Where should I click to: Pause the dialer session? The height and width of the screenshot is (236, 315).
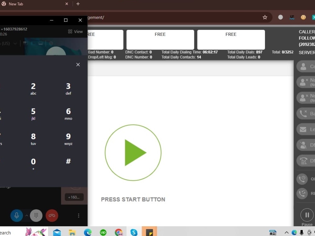pyautogui.click(x=307, y=215)
